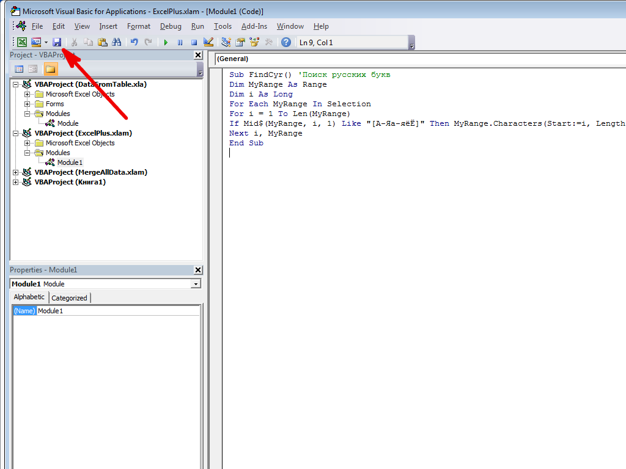Toggle Folders view in Project panel

coord(51,70)
